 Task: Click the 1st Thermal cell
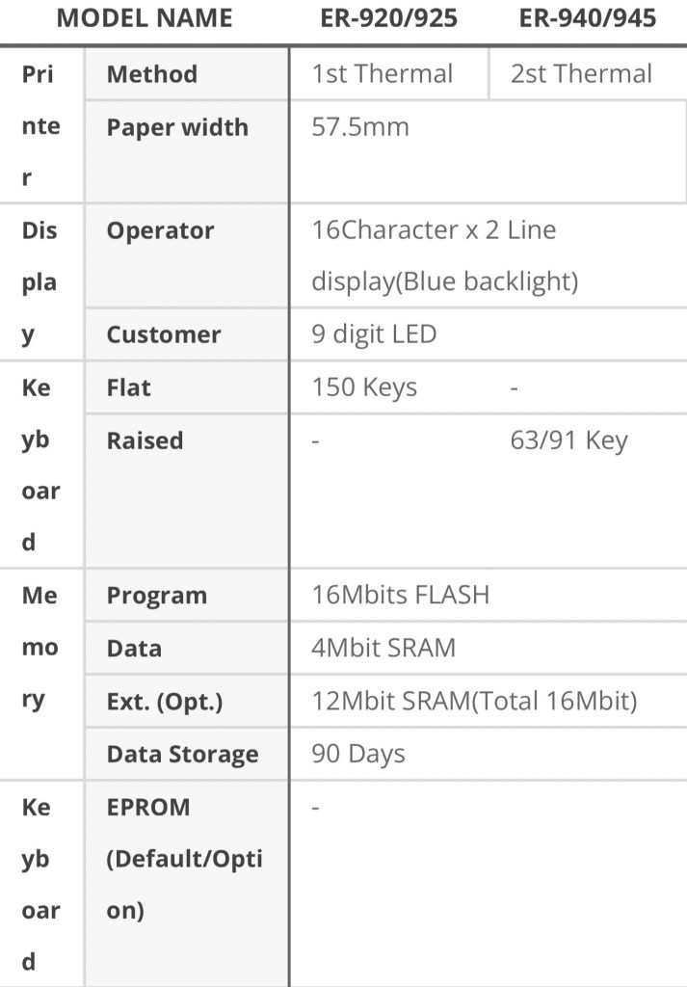(x=382, y=74)
